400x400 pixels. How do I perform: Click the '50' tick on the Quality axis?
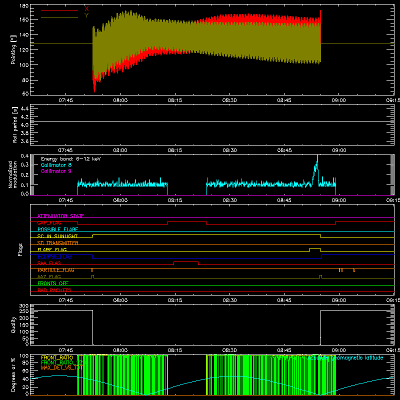[25, 338]
